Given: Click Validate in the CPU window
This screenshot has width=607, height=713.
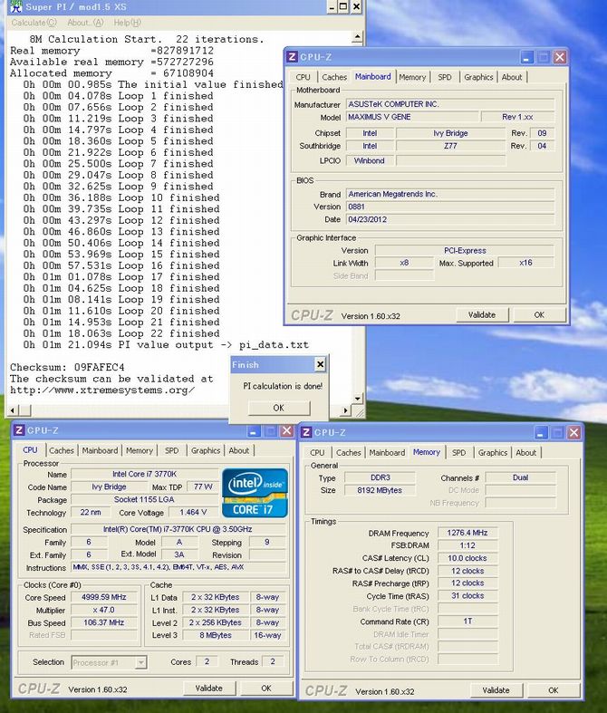Looking at the screenshot, I should (208, 689).
